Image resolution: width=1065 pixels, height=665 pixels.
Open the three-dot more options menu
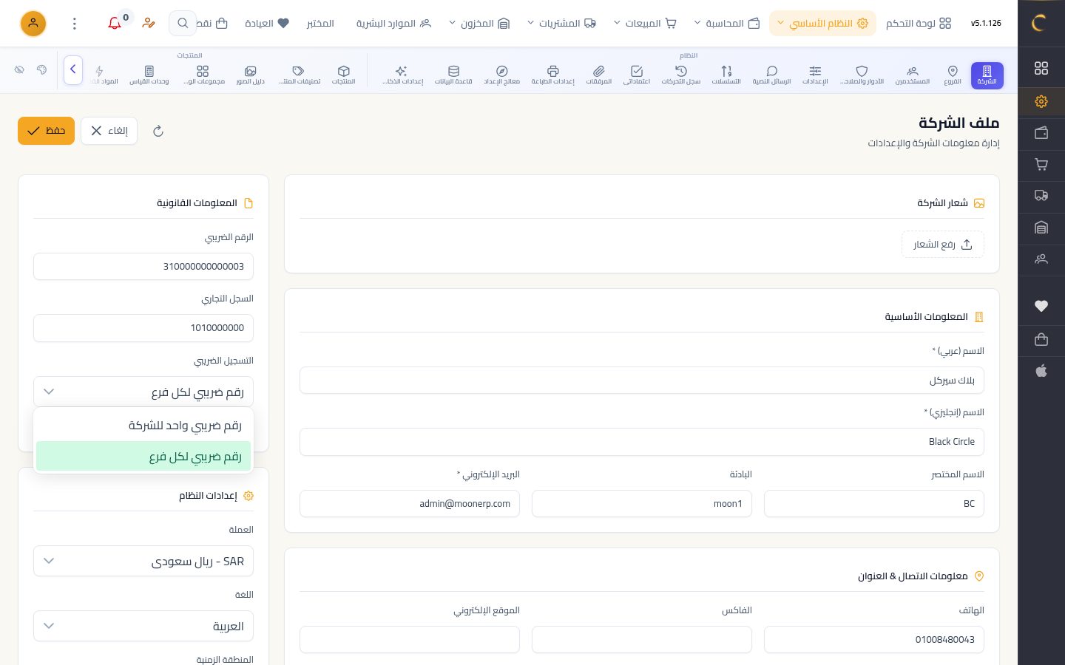tap(75, 24)
